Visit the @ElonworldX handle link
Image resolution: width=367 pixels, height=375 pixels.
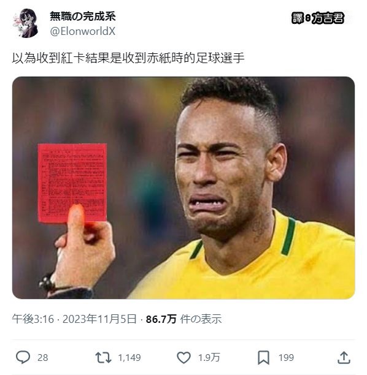tap(83, 31)
